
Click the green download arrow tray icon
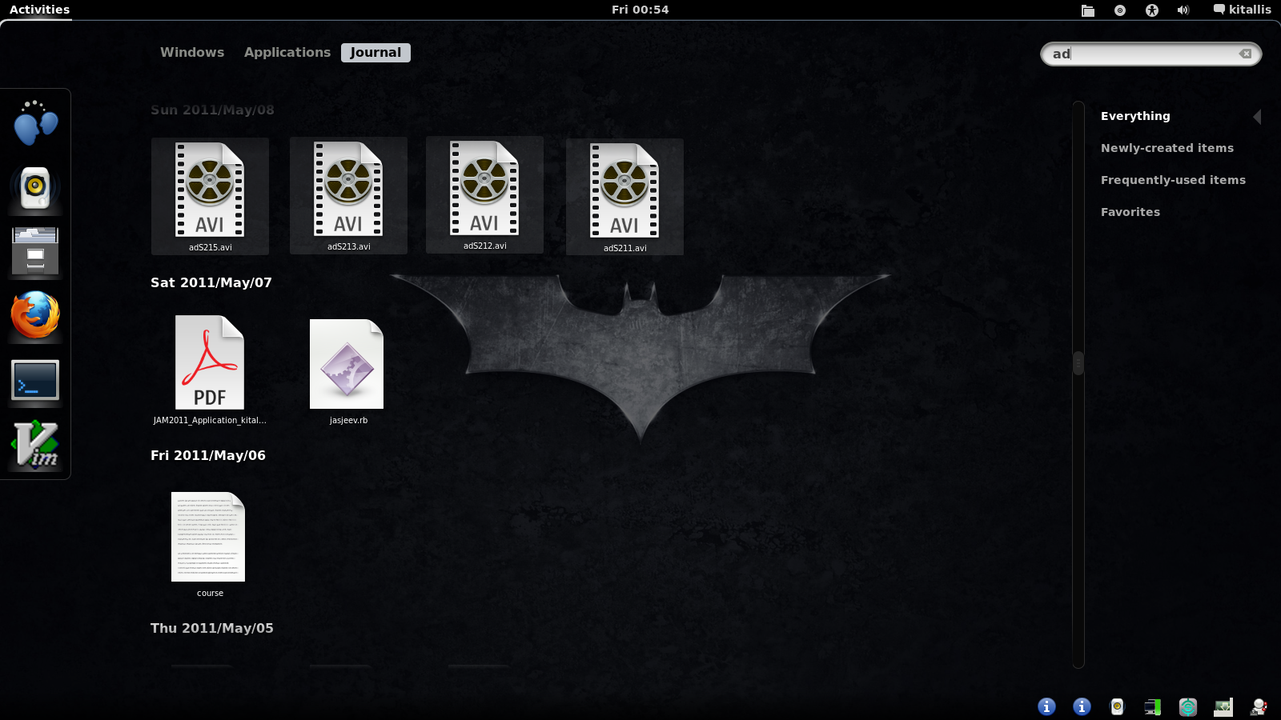[1223, 706]
